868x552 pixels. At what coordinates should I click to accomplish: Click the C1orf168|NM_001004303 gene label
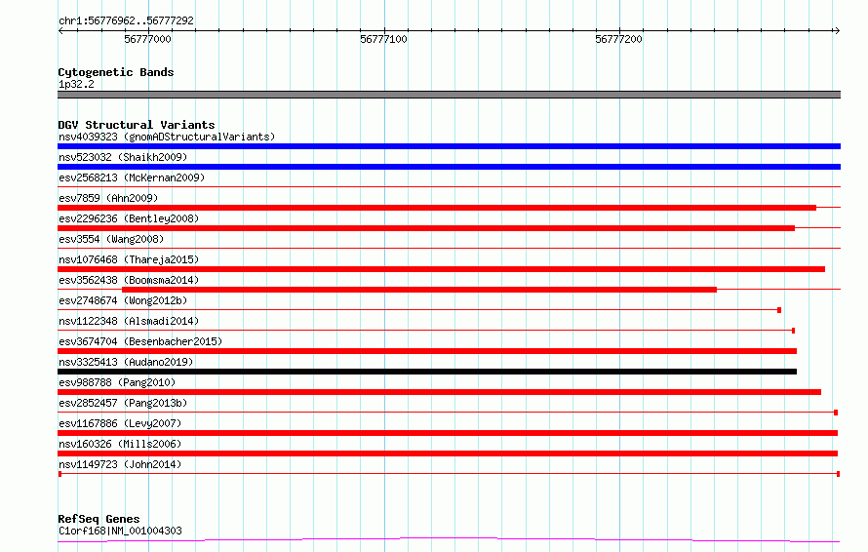click(x=120, y=531)
